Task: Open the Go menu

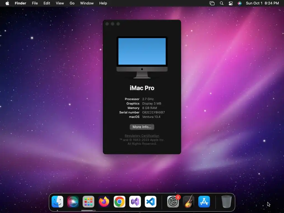Action: pos(72,3)
